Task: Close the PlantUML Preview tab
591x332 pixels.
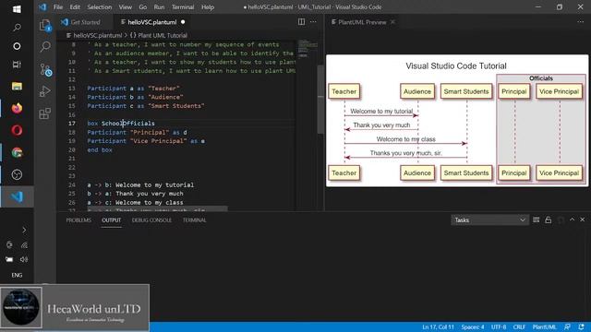Action: click(392, 22)
